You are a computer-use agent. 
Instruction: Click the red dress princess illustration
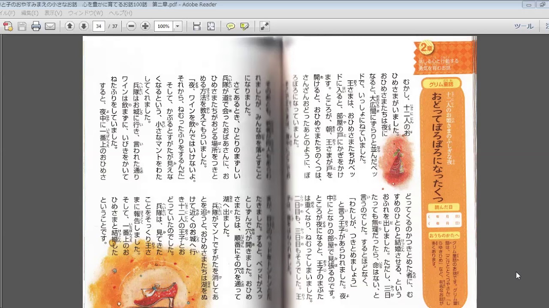[396, 163]
